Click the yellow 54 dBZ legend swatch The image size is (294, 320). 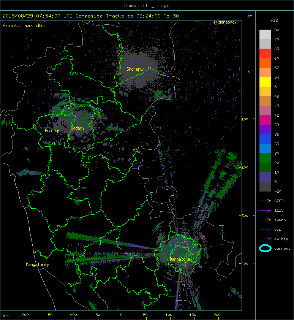(x=265, y=82)
